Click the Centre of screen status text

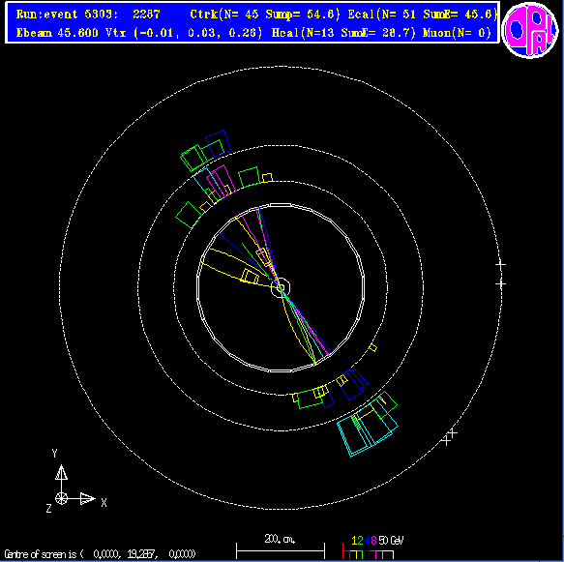[100, 553]
